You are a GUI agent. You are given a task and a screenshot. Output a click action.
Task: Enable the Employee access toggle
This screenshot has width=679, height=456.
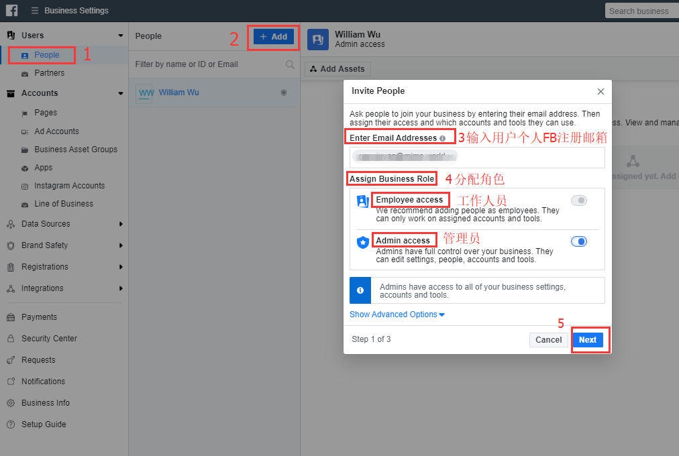[x=578, y=201]
